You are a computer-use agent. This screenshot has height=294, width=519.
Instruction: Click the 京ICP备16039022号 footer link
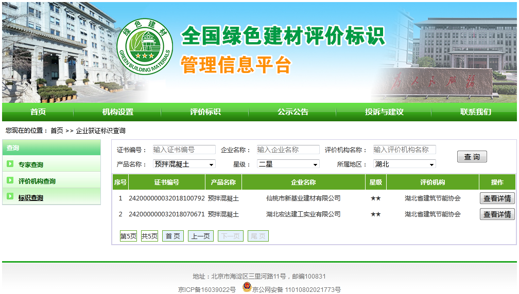(207, 289)
